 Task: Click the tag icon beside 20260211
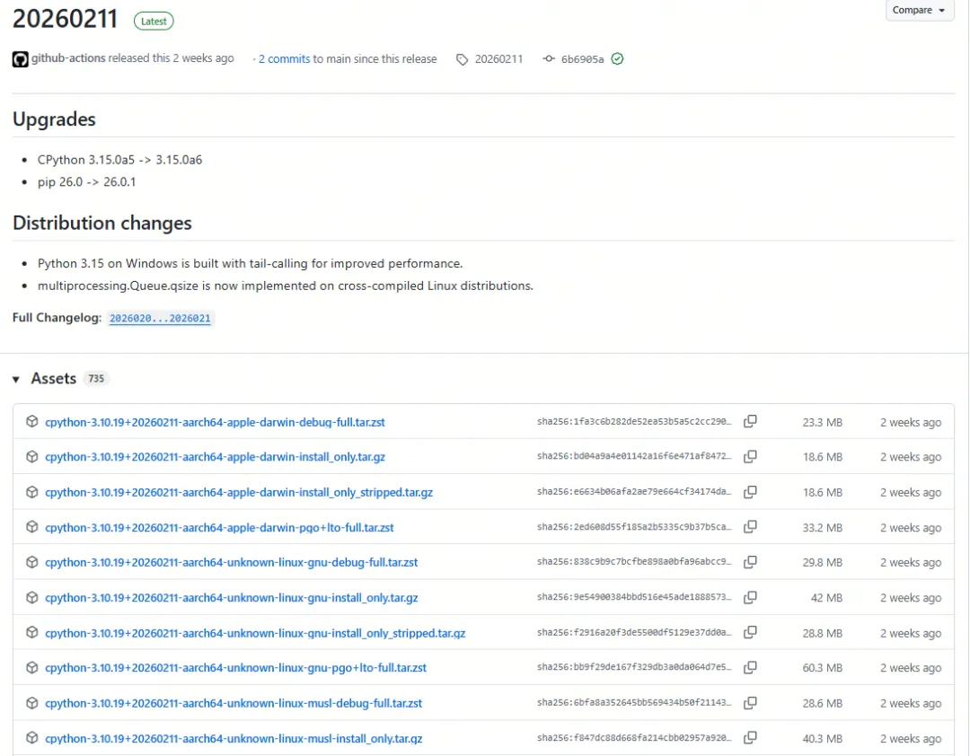pyautogui.click(x=463, y=59)
